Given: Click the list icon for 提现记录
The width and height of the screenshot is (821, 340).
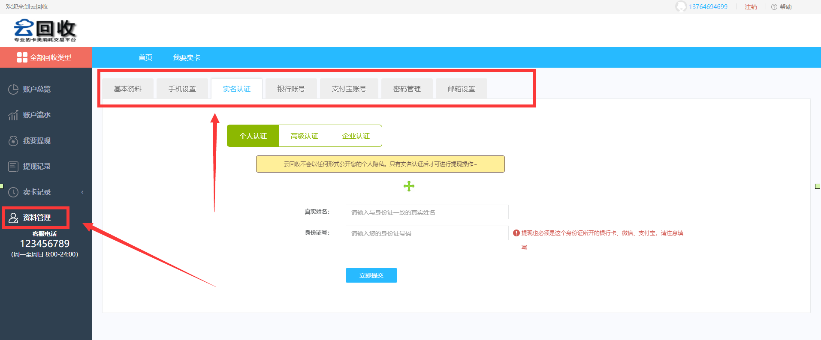Looking at the screenshot, I should 13,166.
